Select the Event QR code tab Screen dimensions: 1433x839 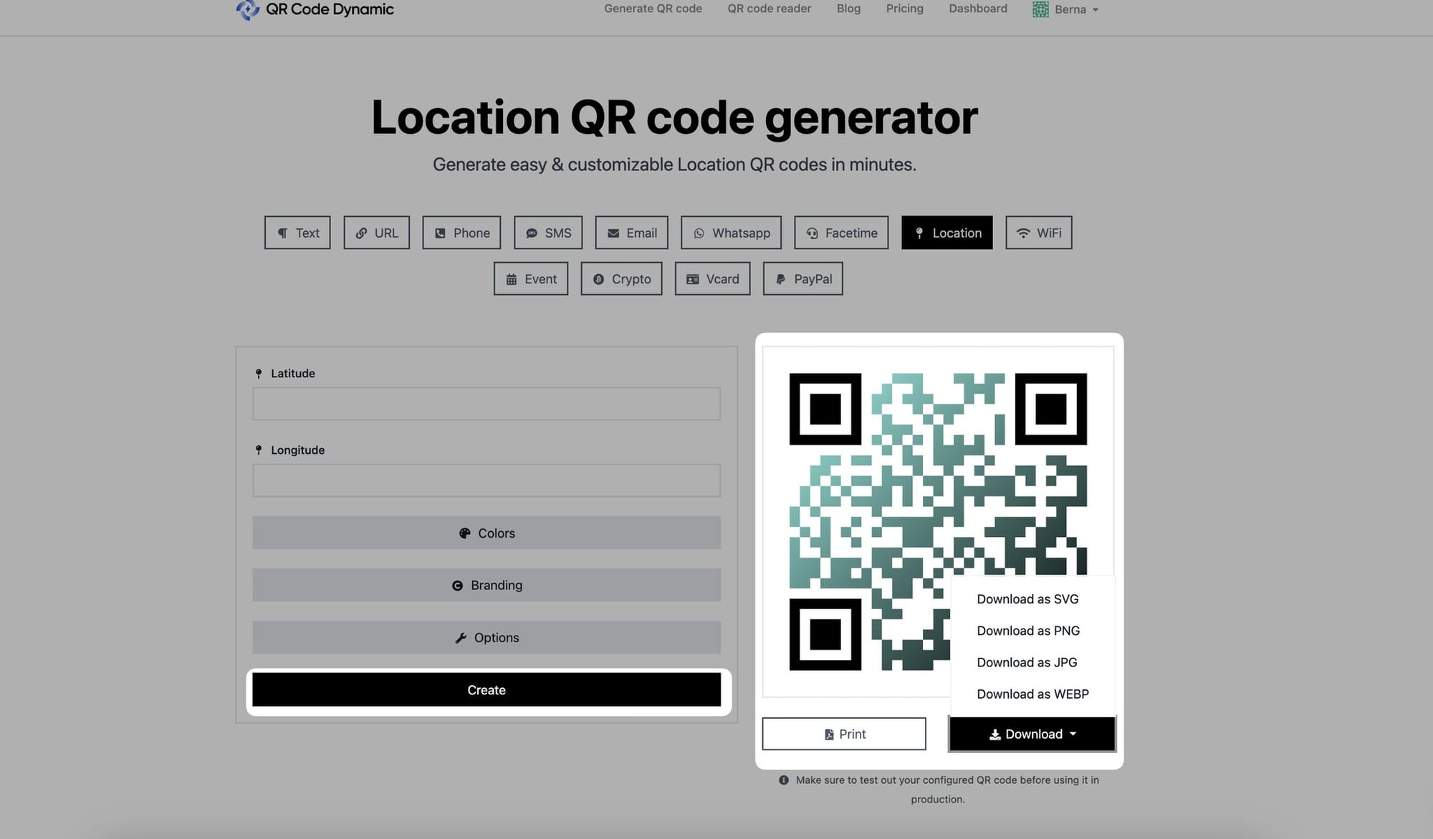[531, 278]
